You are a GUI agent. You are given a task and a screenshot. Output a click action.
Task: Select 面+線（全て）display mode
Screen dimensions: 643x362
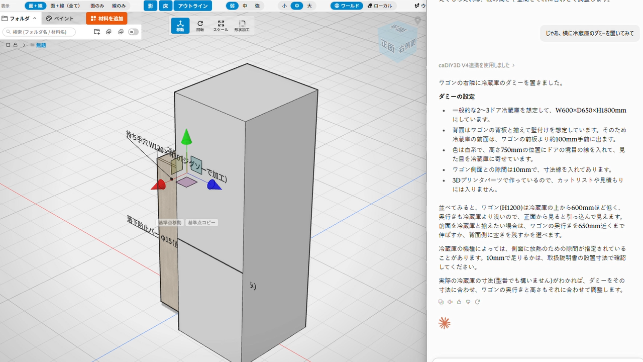click(65, 6)
